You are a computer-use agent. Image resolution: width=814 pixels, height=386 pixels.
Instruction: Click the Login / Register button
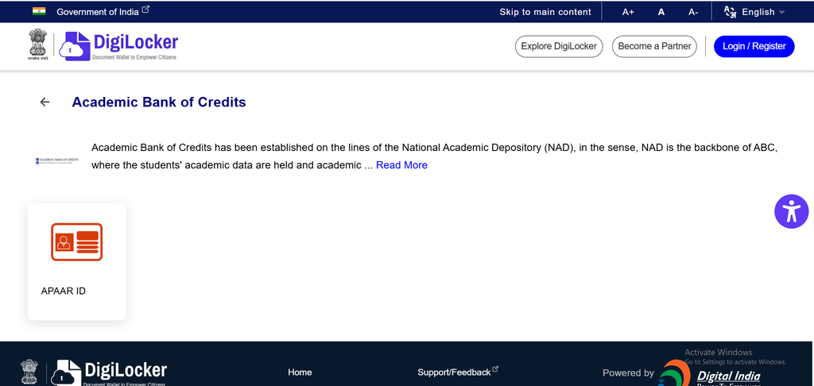754,46
